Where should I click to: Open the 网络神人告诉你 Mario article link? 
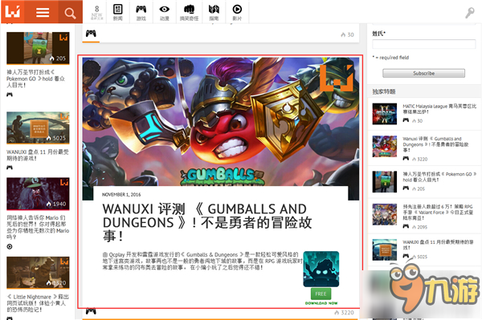pyautogui.click(x=38, y=227)
